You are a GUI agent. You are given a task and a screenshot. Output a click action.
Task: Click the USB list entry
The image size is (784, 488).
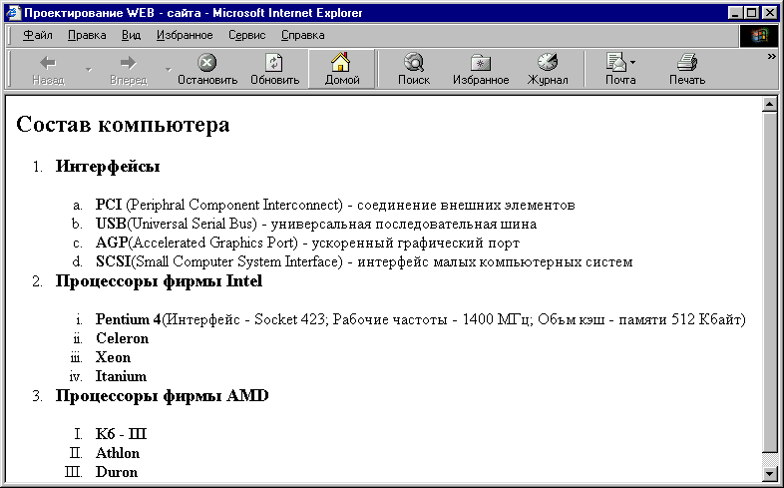point(316,224)
